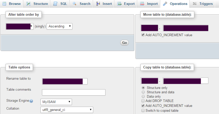Check the Switch to copied table option
Screen dimensions: 219x114
click(143, 110)
